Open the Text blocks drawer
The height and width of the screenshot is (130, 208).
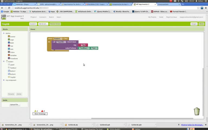pyautogui.click(x=11, y=46)
